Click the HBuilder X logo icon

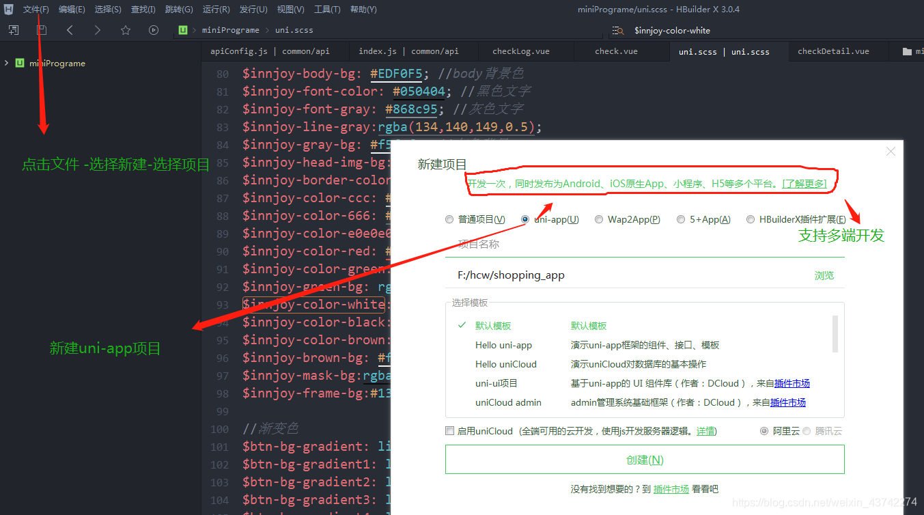9,10
